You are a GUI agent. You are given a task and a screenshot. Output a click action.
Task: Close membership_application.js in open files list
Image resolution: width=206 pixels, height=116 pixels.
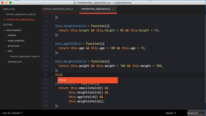click(x=4, y=20)
